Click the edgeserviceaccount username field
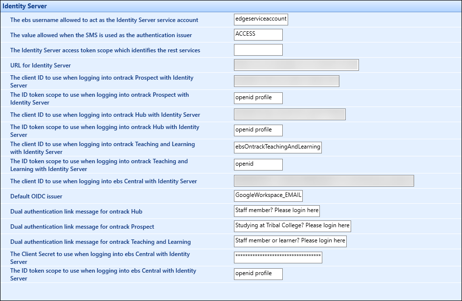This screenshot has height=301, width=462. click(x=261, y=19)
